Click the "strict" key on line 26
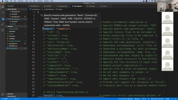Viewport: 178px width, 100px height. pos(48,96)
